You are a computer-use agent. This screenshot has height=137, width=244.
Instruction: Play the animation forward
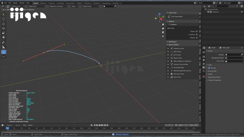102,125
